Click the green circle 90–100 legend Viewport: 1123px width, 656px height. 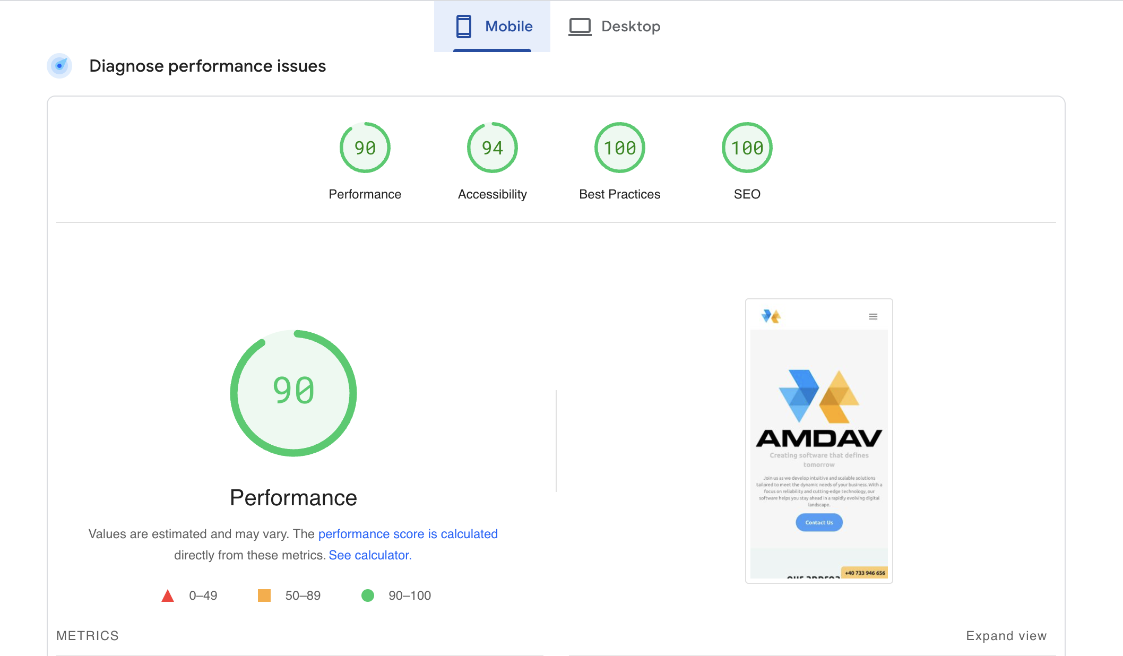click(x=368, y=595)
